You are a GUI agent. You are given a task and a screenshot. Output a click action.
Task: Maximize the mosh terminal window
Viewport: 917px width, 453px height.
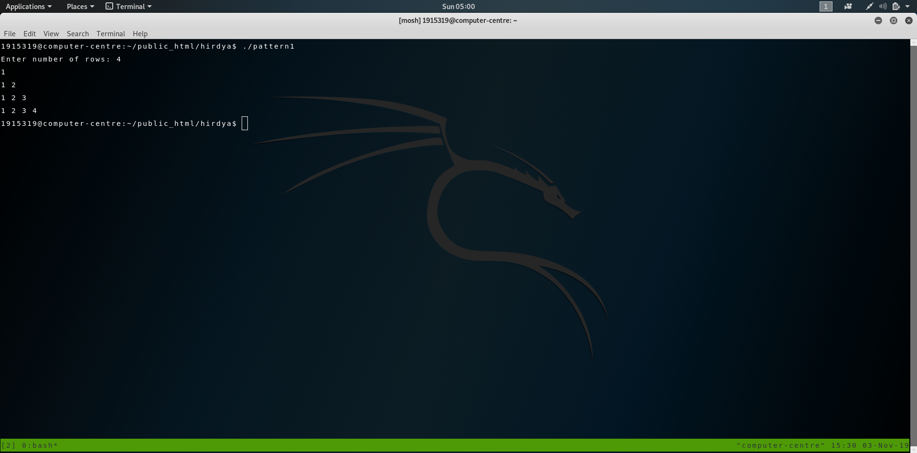pos(894,21)
